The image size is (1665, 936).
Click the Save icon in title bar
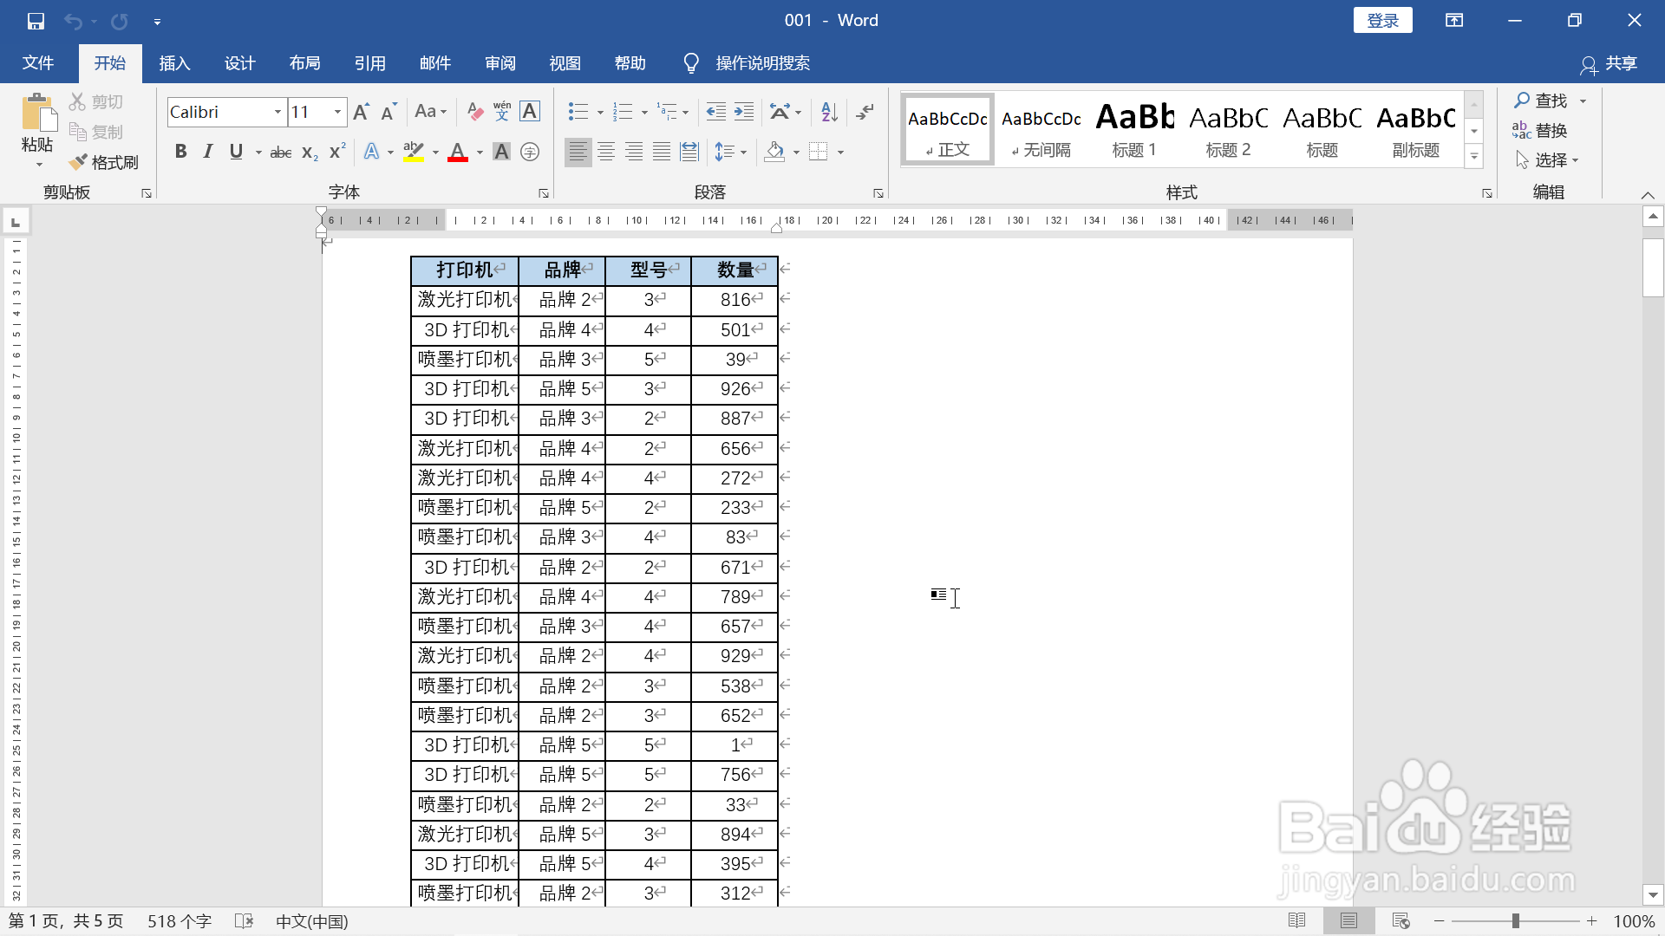(x=36, y=21)
